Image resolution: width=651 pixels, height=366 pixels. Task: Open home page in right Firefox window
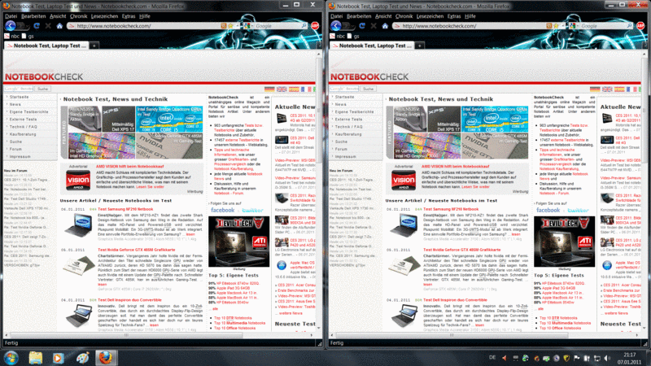point(385,26)
